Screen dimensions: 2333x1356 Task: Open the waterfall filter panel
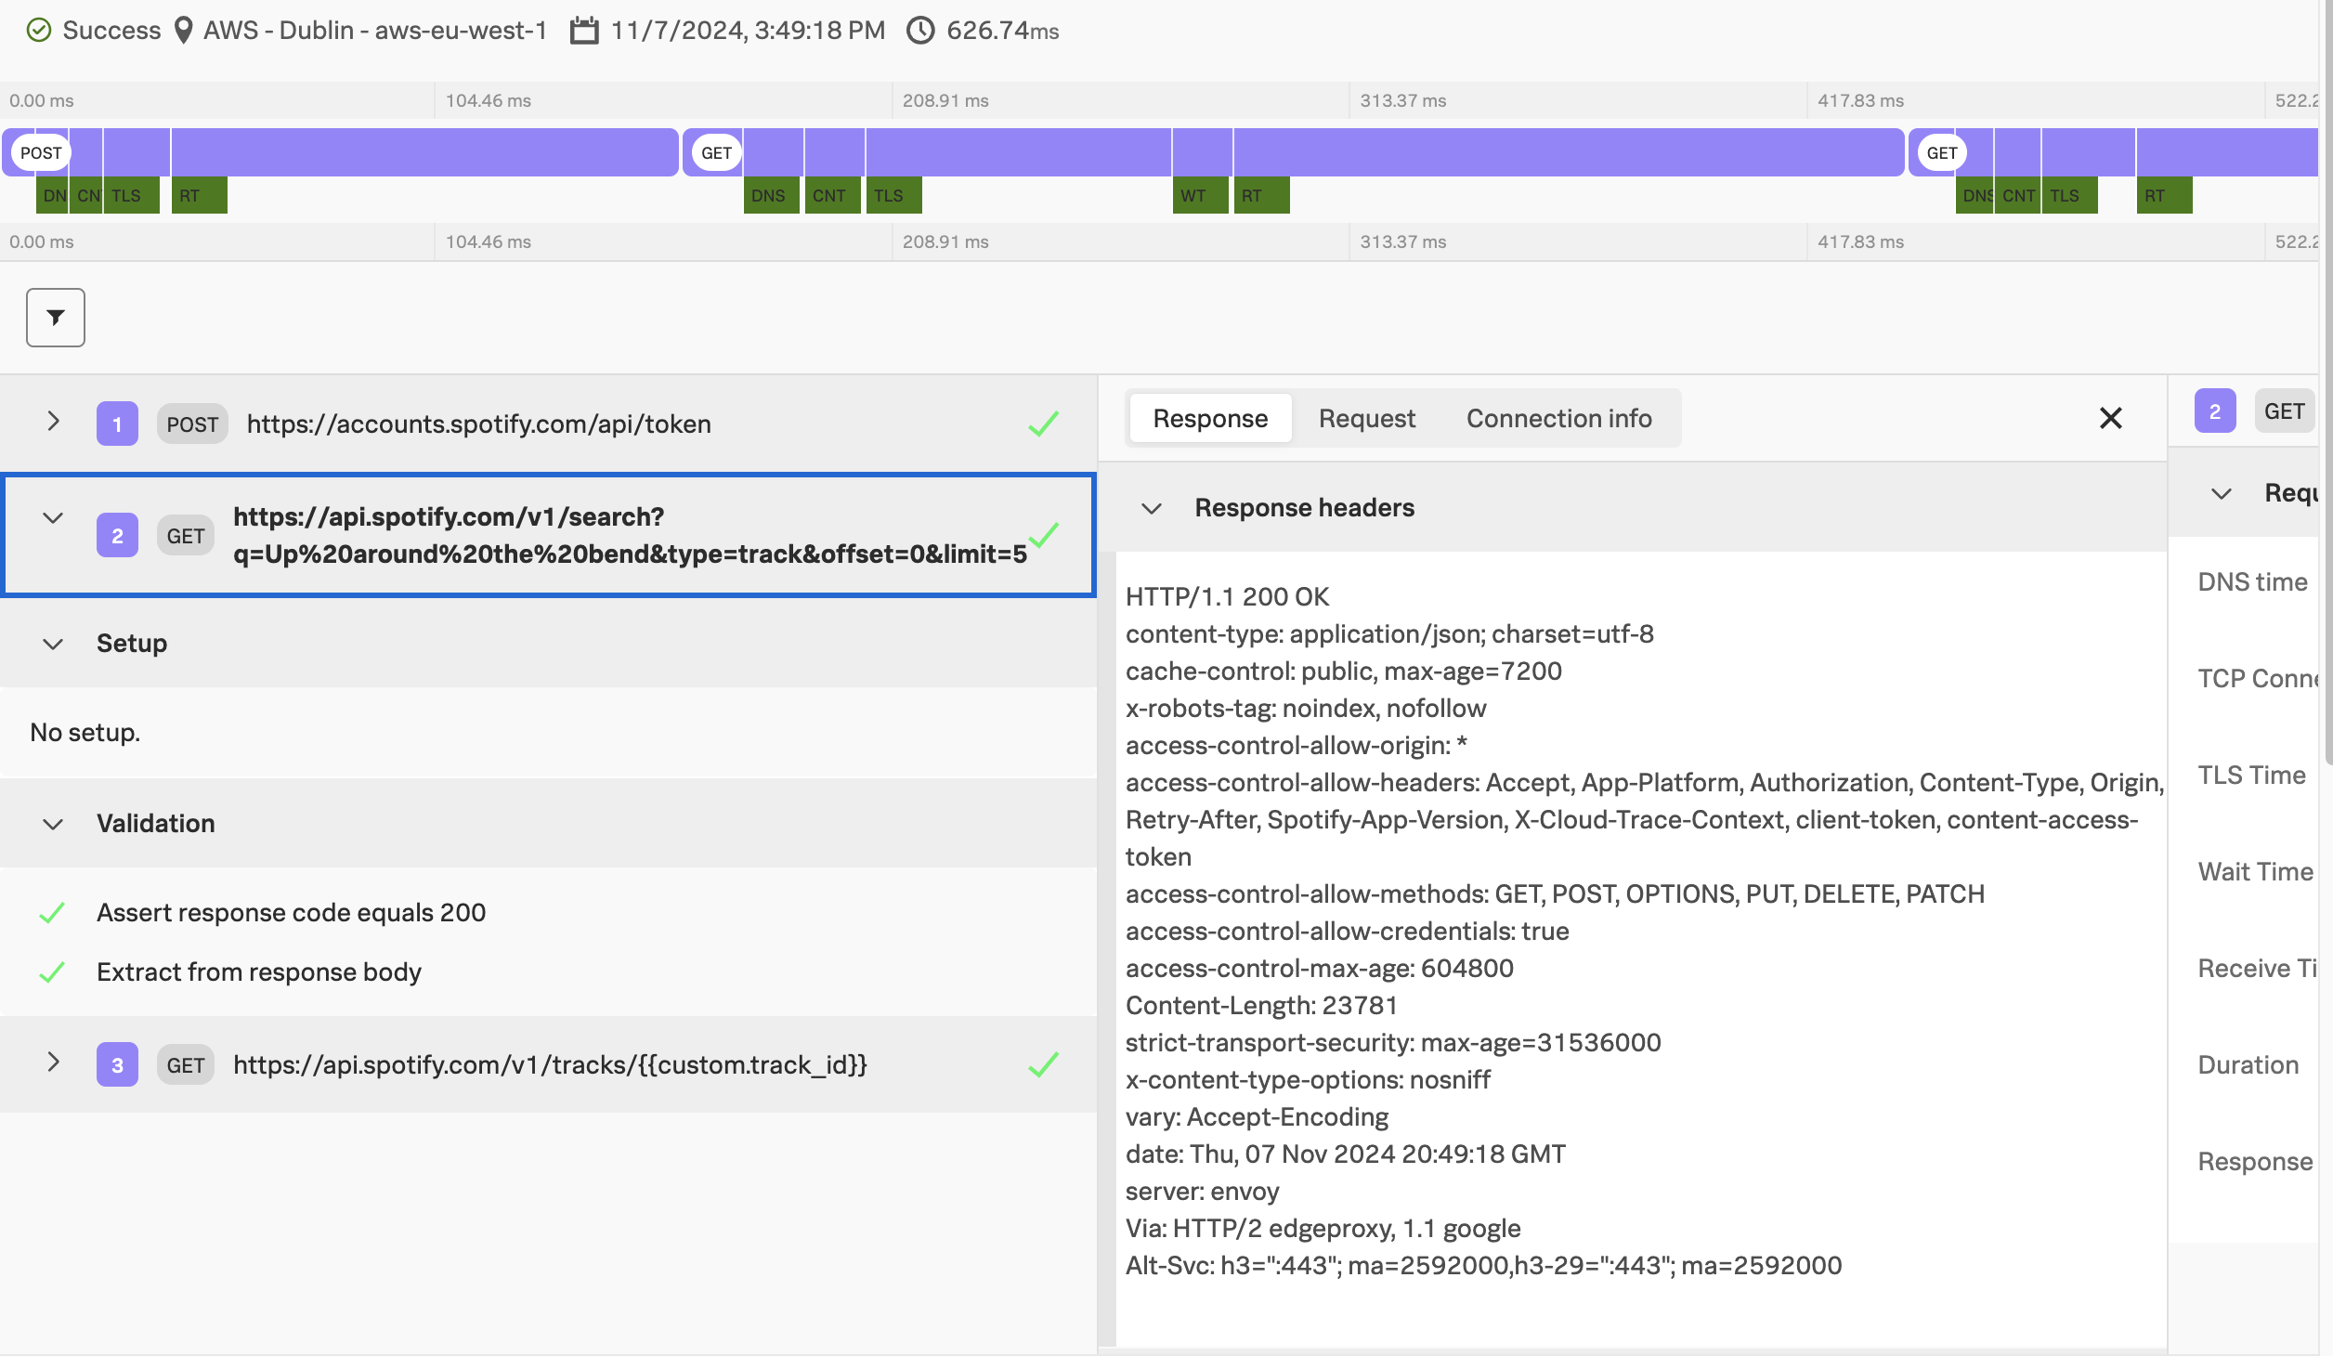point(55,317)
